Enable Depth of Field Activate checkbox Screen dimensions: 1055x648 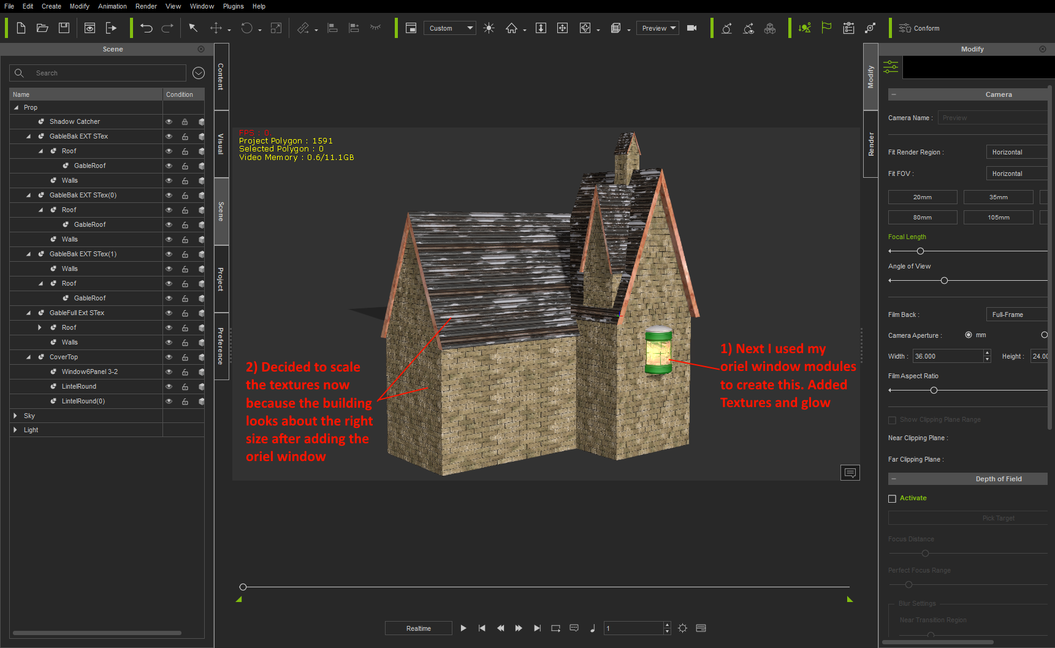pos(892,498)
